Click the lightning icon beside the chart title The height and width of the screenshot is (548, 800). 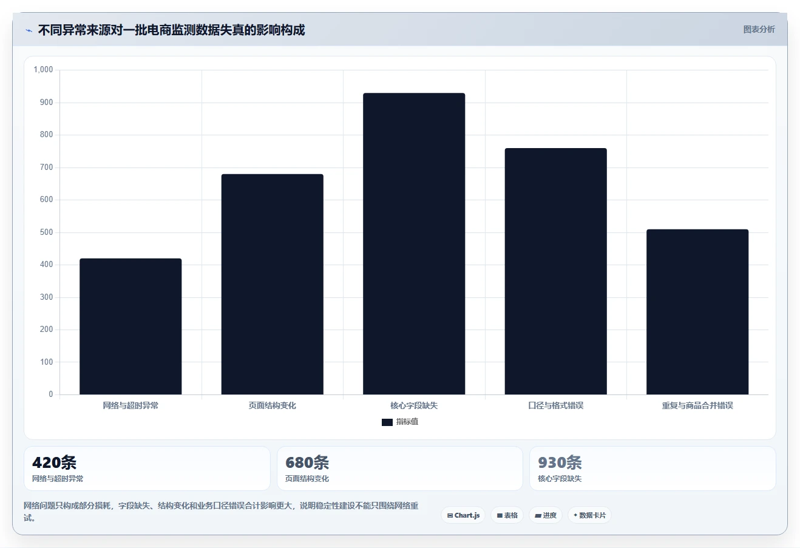coord(29,30)
